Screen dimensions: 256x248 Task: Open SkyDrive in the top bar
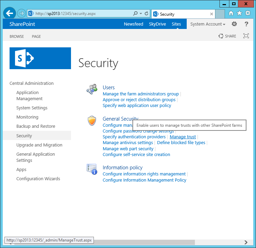click(157, 24)
